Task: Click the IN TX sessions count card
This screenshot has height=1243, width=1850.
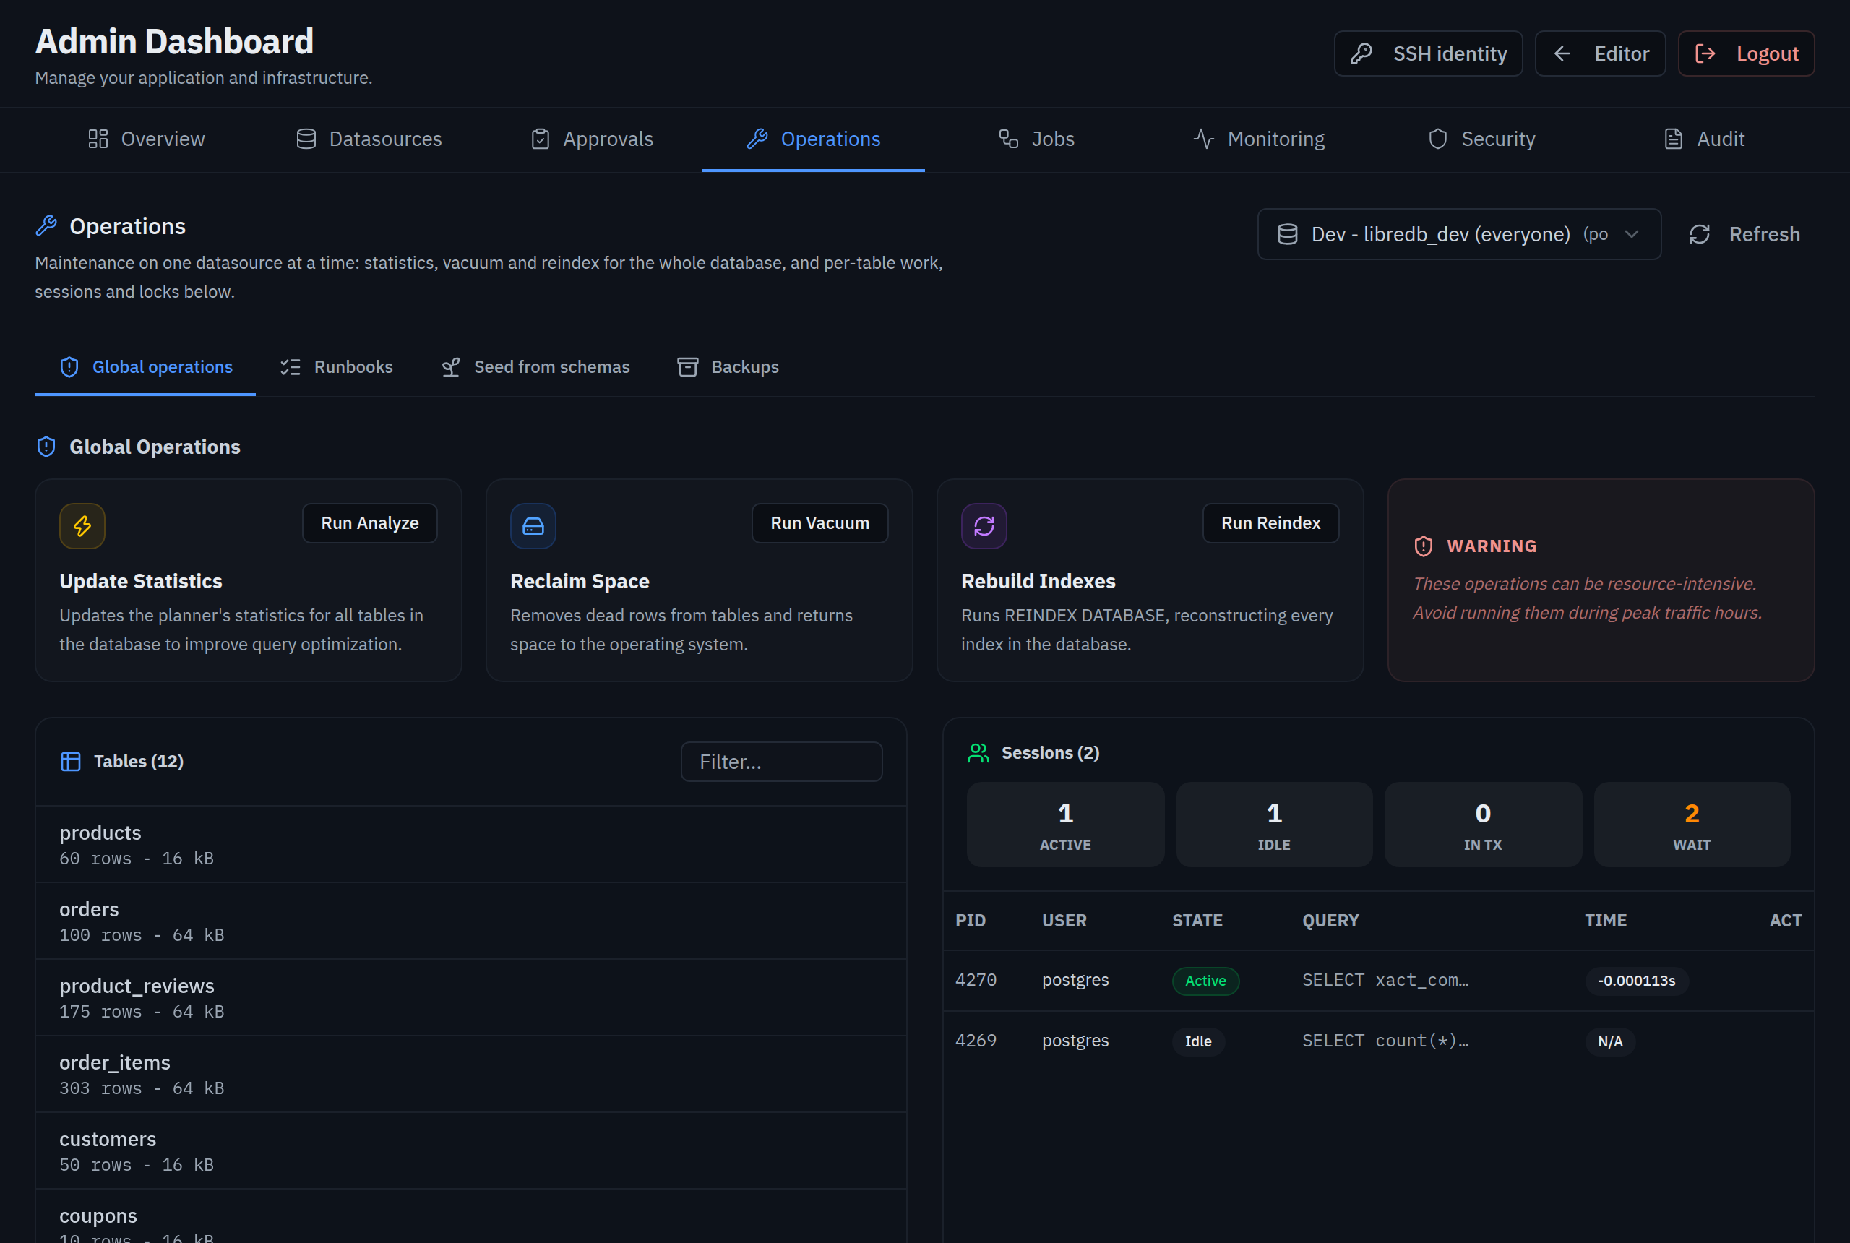Action: pyautogui.click(x=1482, y=825)
